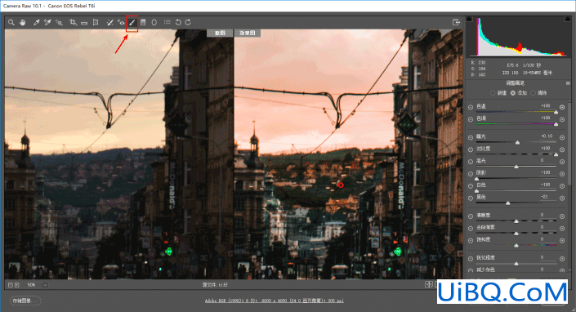Increase 去除薄雾 with its plus button
Image resolution: width=576 pixels, height=312 pixels.
(562, 229)
